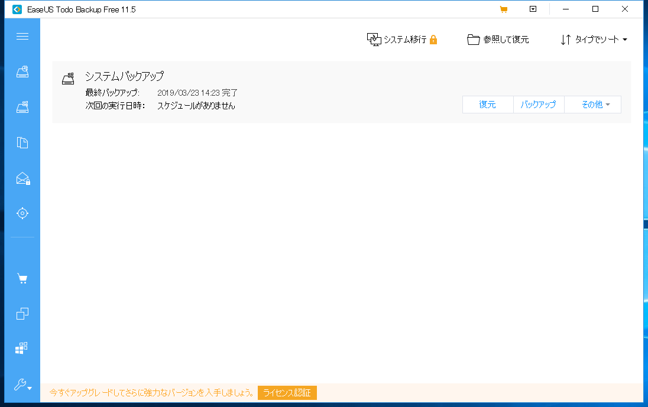Click the 復元 button
648x407 pixels.
tap(488, 104)
